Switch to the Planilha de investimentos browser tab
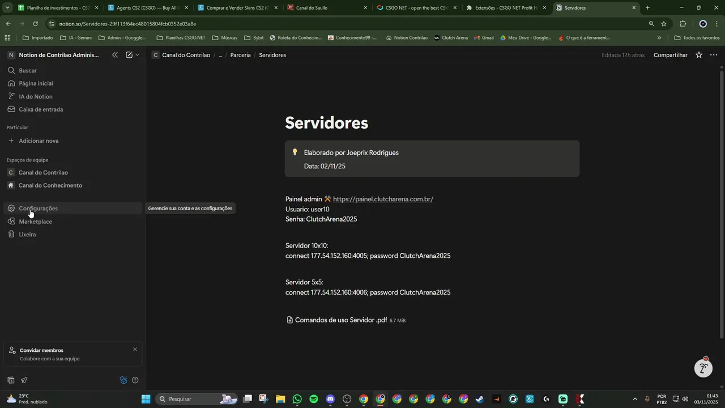Viewport: 725px width, 408px height. [x=58, y=8]
